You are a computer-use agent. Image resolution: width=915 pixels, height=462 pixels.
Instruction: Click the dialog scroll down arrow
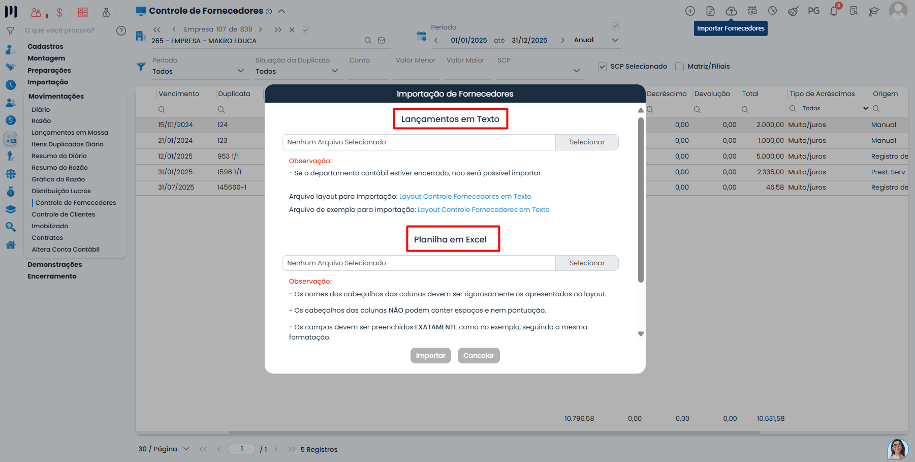(x=641, y=334)
